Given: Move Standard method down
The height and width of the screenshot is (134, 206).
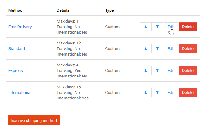Looking at the screenshot, I should 158,49.
